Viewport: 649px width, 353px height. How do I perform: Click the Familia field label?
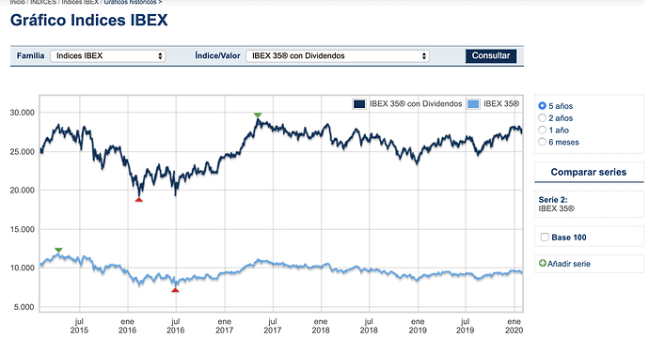pos(31,55)
